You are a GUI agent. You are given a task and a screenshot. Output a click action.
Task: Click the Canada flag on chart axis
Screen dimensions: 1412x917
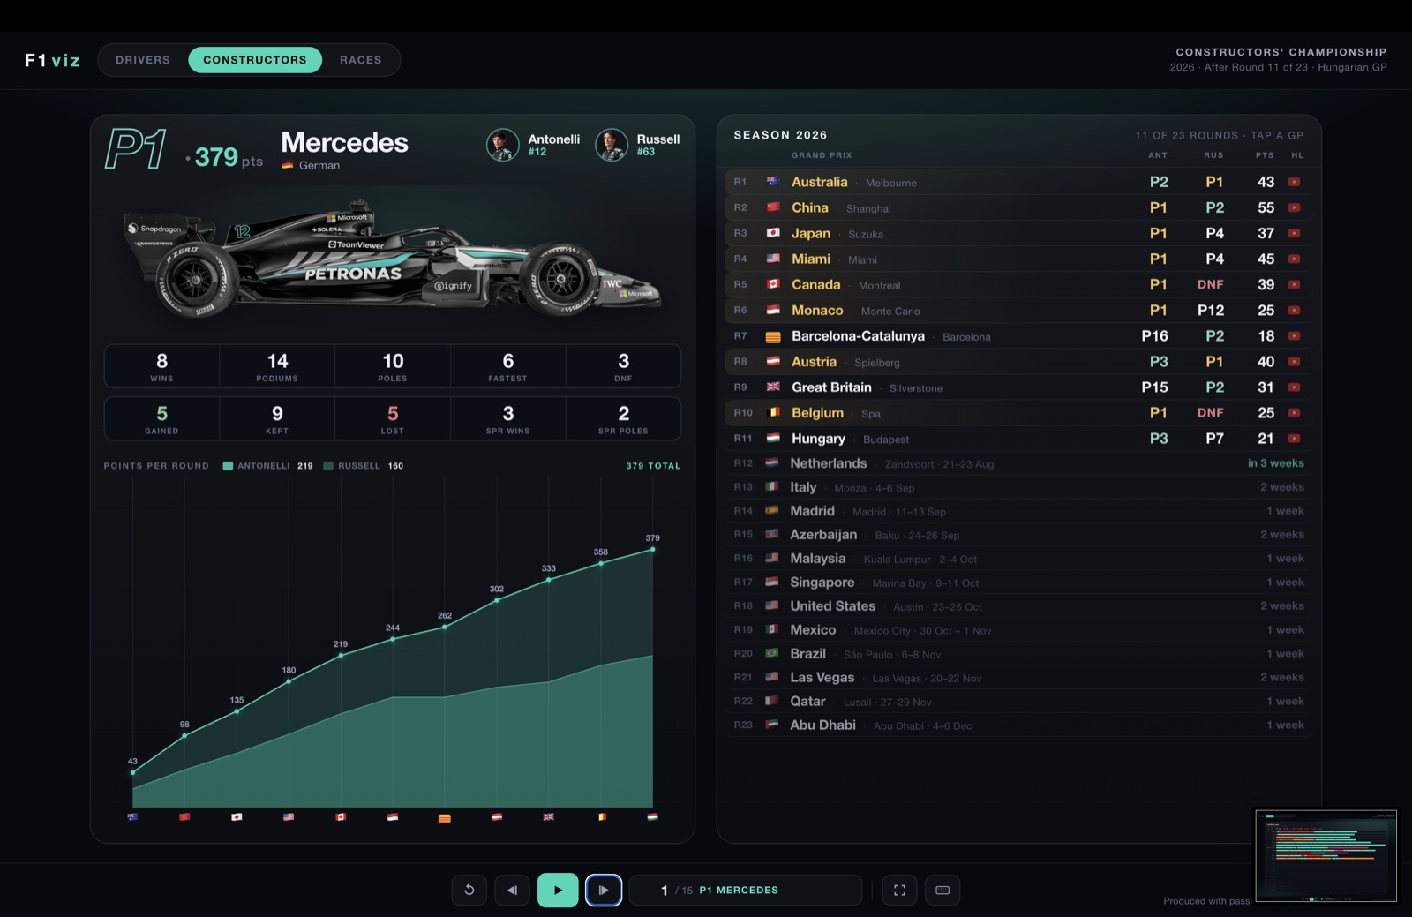coord(341,817)
